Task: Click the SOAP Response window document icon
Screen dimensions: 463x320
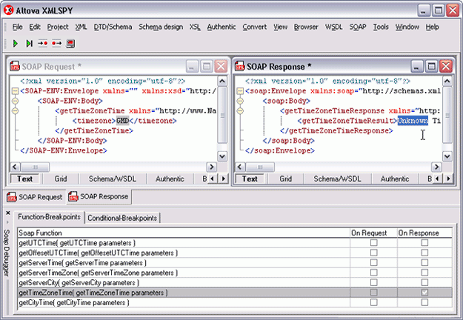Action: (x=240, y=66)
